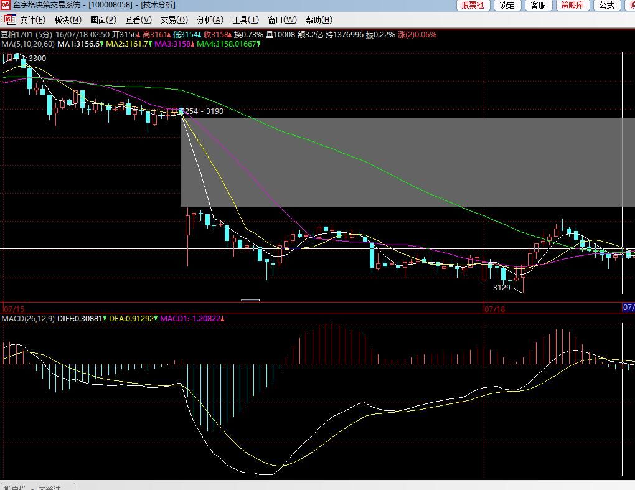Select the gray shaded rectangle on chart
635x490 pixels.
pos(405,162)
